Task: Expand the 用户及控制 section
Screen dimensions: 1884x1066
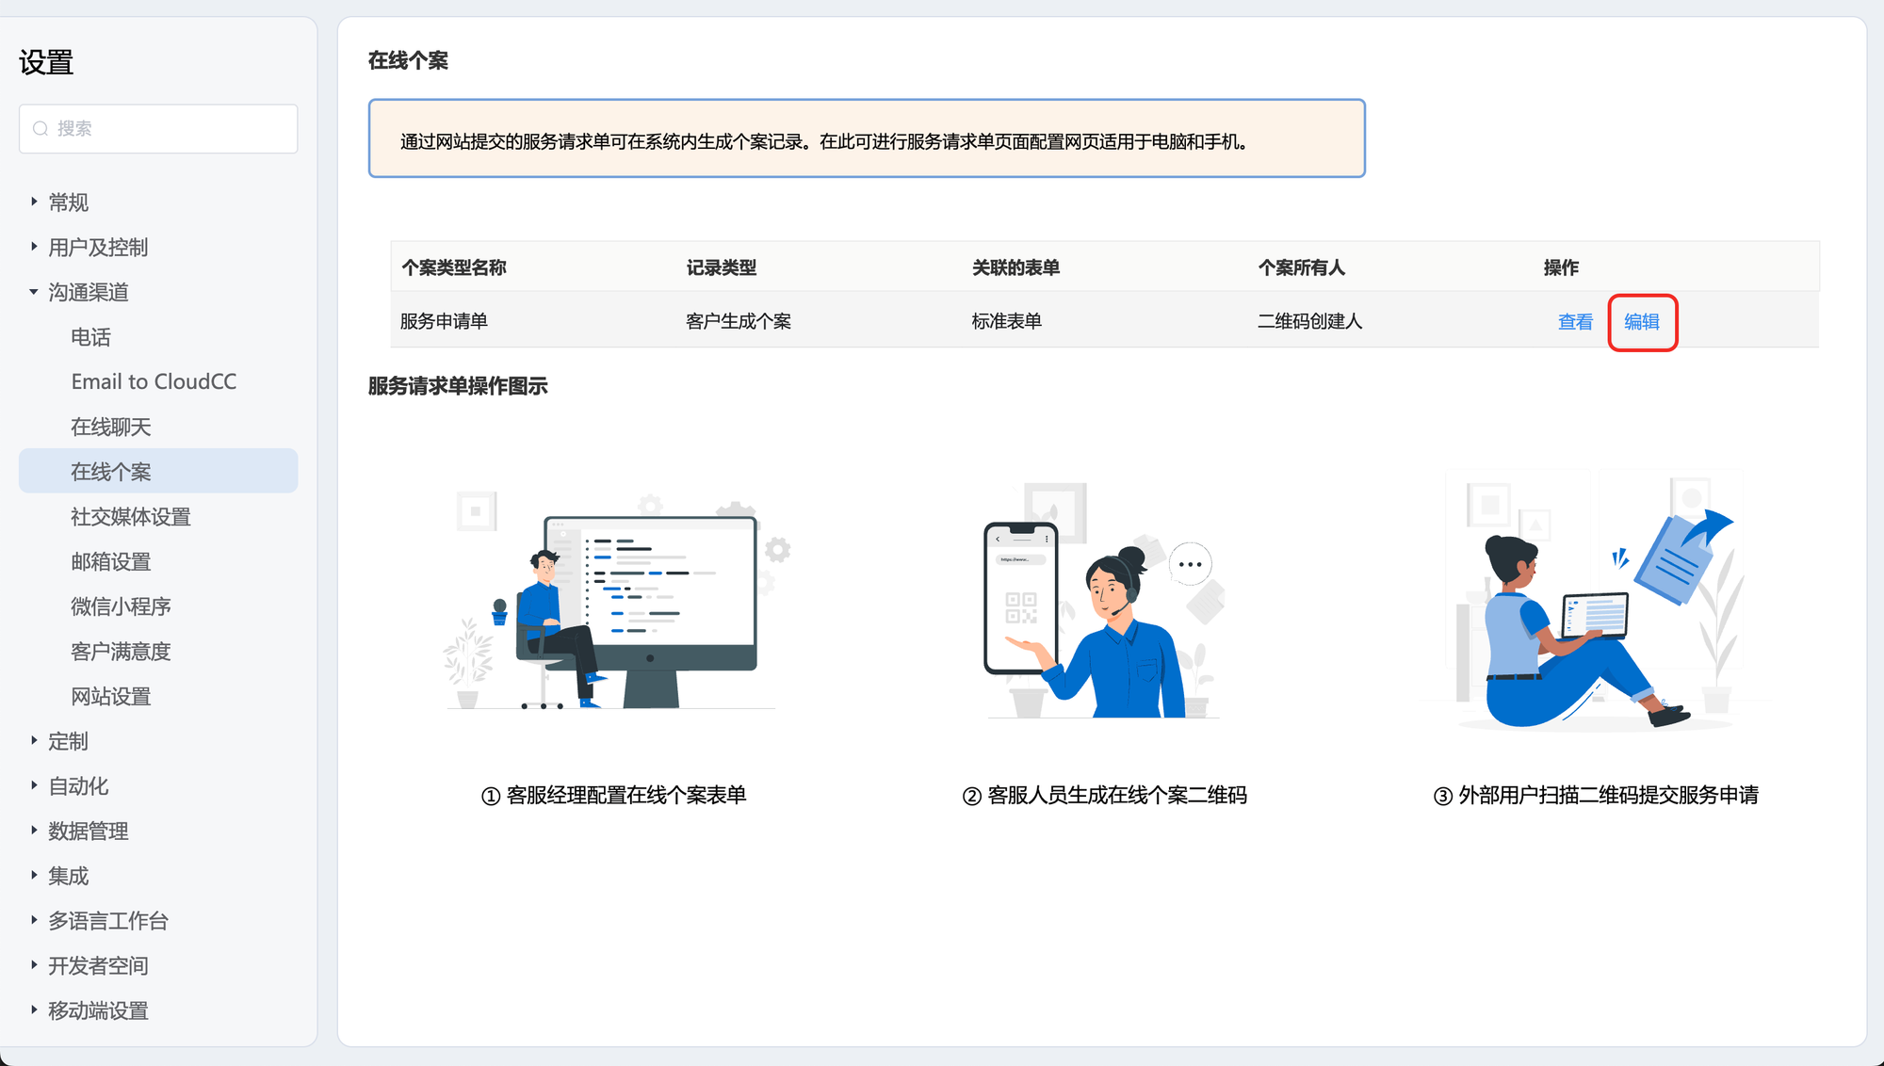Action: click(98, 248)
